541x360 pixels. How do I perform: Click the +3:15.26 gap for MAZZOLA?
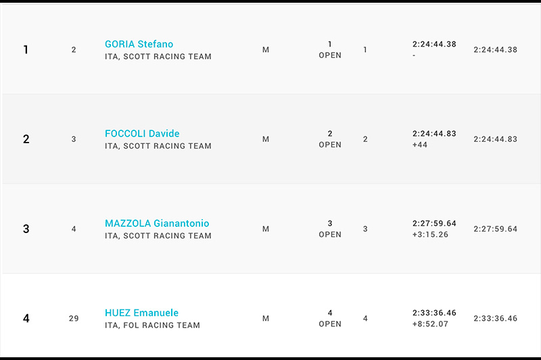tap(429, 235)
